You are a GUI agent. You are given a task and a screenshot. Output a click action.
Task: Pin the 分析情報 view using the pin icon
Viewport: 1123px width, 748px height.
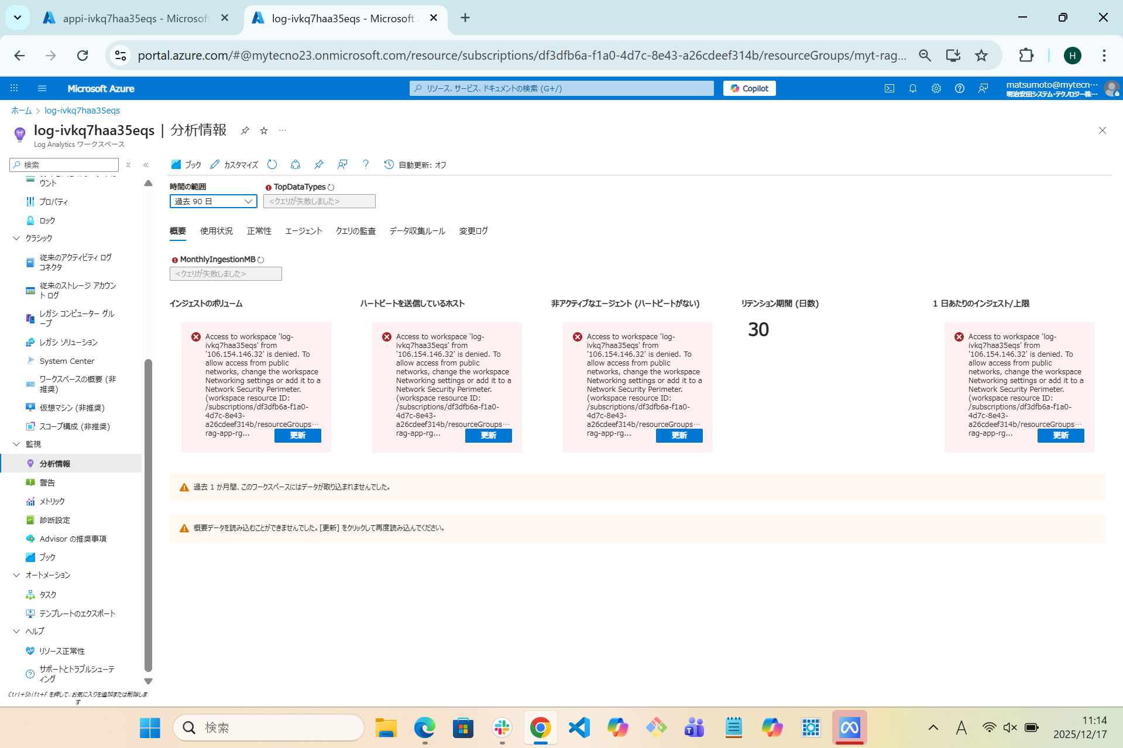pyautogui.click(x=319, y=164)
